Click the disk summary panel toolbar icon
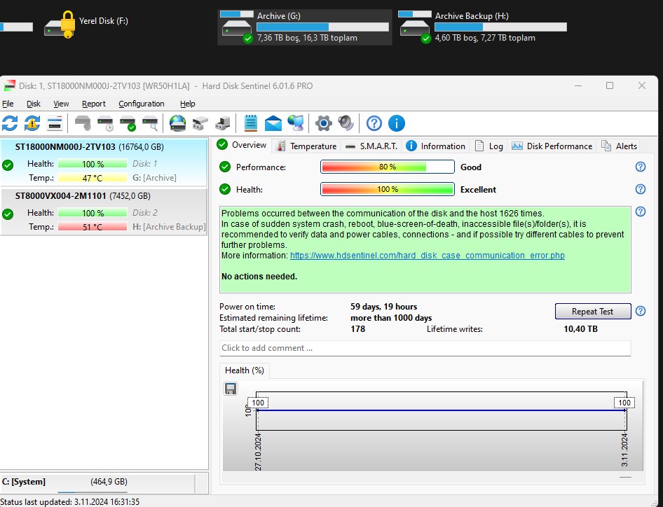The height and width of the screenshot is (507, 663). pyautogui.click(x=55, y=123)
